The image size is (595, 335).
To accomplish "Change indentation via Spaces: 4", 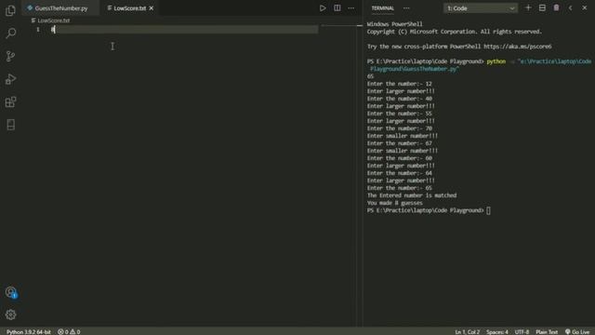I will pos(497,331).
